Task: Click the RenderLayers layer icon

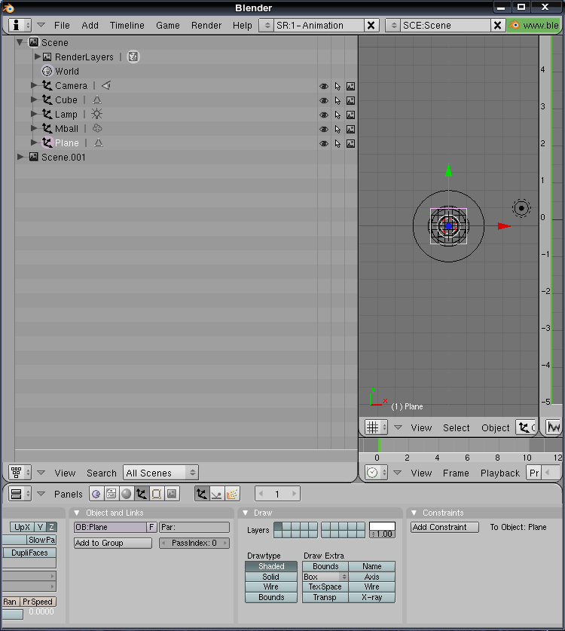Action: coord(133,57)
